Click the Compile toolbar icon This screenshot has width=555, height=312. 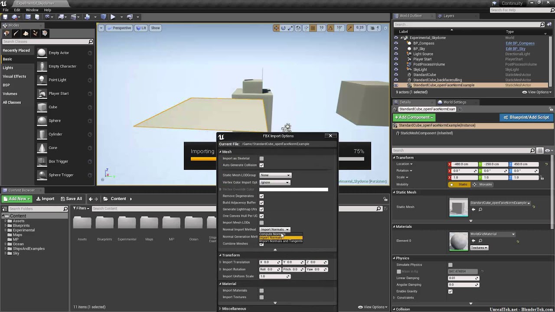pos(103,17)
